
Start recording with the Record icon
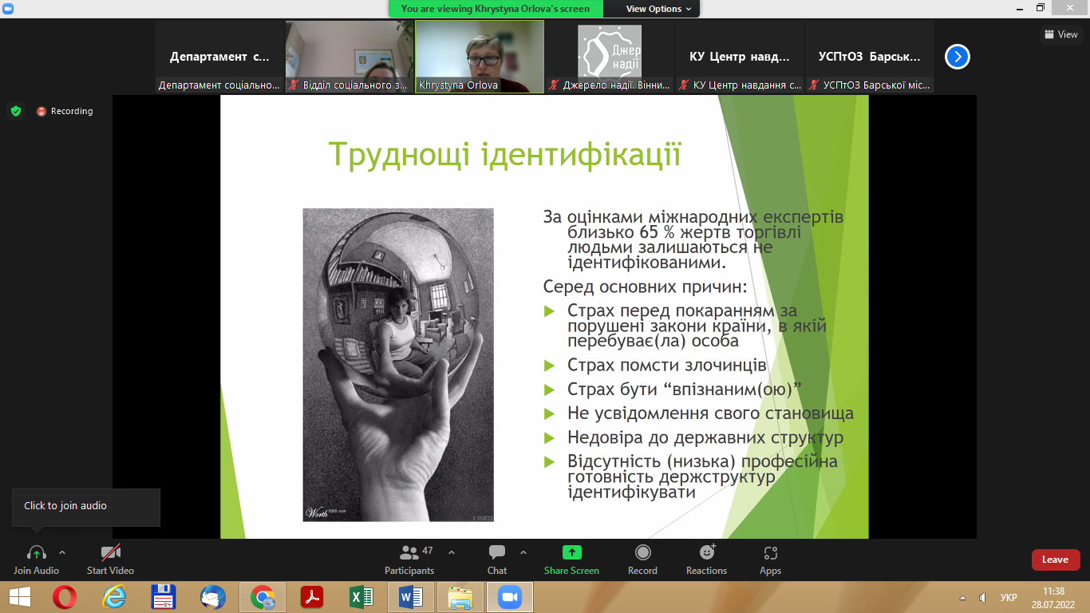coord(642,552)
